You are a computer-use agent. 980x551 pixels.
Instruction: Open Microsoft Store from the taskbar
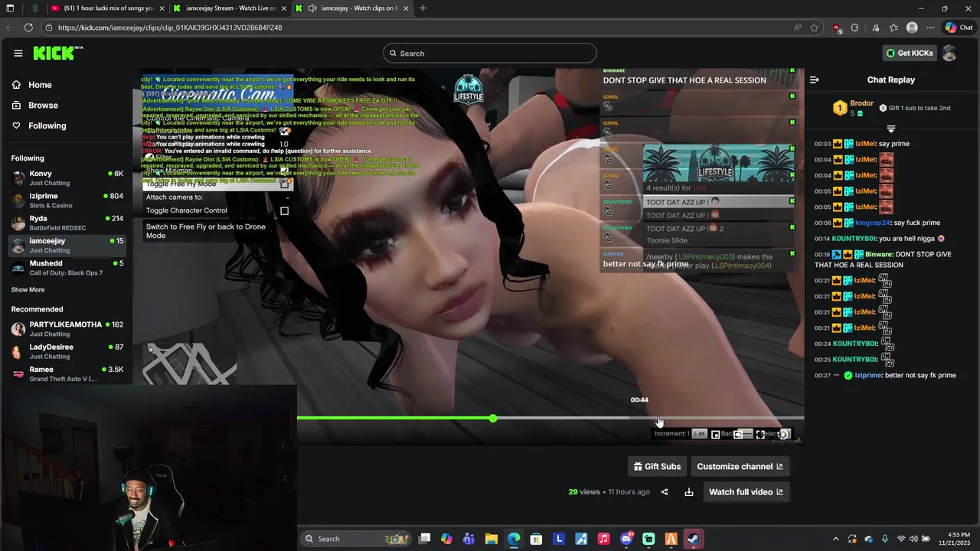(x=536, y=539)
